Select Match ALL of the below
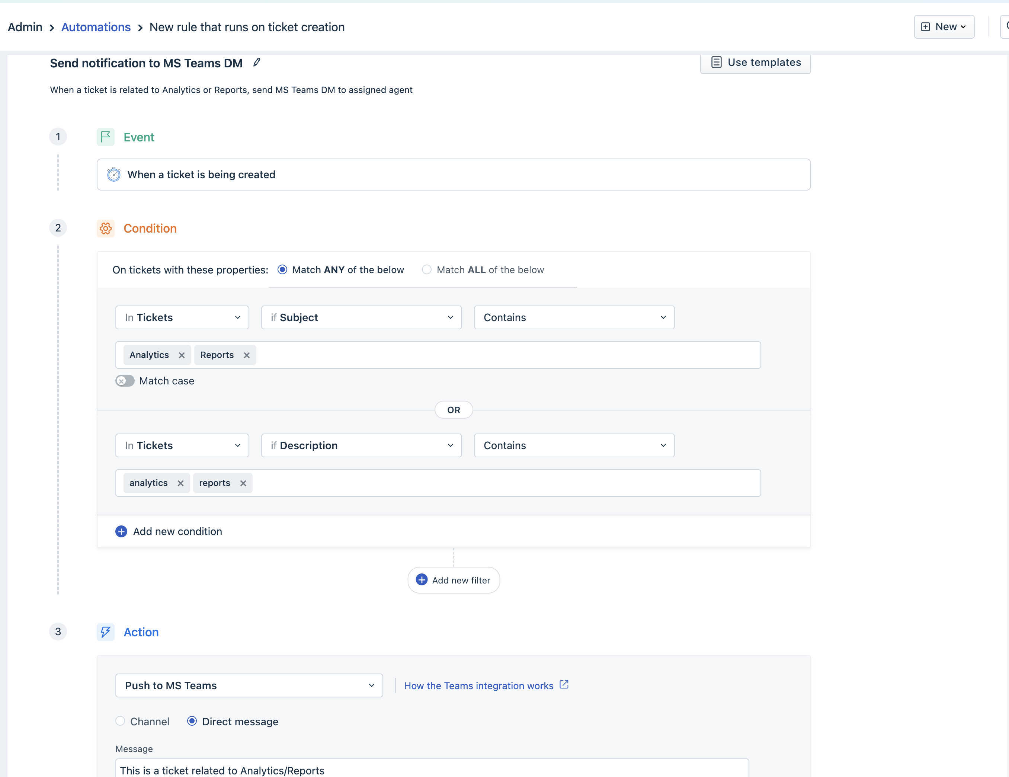This screenshot has height=777, width=1009. (426, 269)
